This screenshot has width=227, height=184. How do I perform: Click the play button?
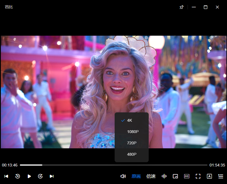pos(29,176)
